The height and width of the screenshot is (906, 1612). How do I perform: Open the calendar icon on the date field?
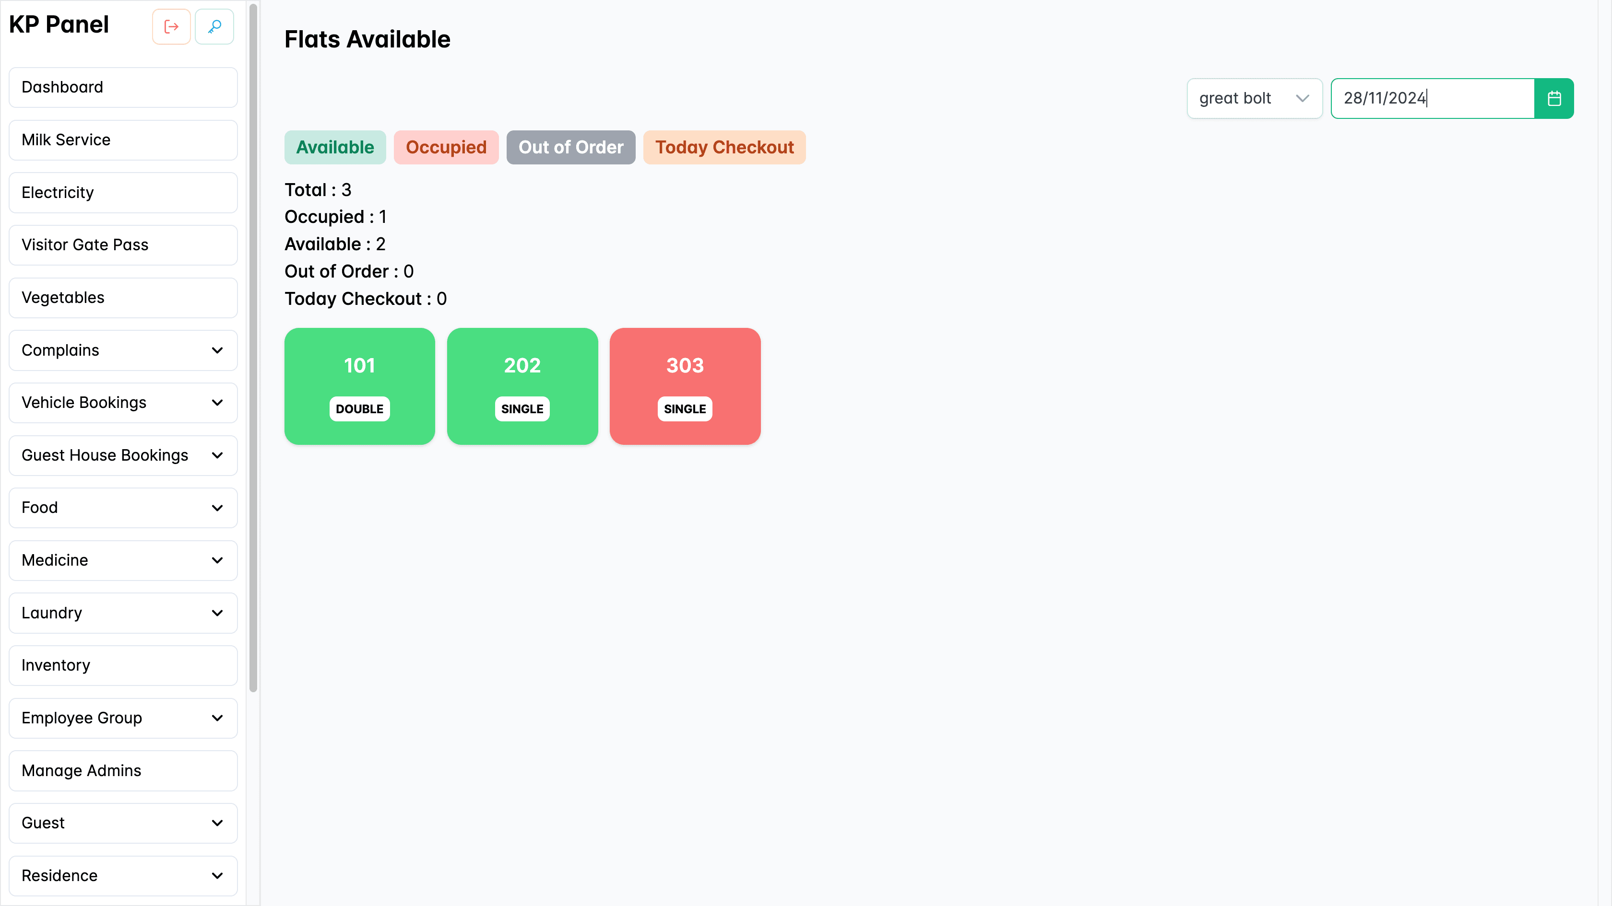coord(1554,98)
